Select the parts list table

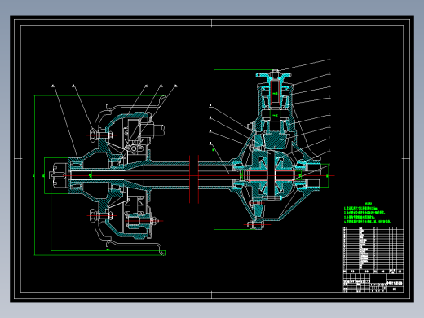tap(373, 250)
